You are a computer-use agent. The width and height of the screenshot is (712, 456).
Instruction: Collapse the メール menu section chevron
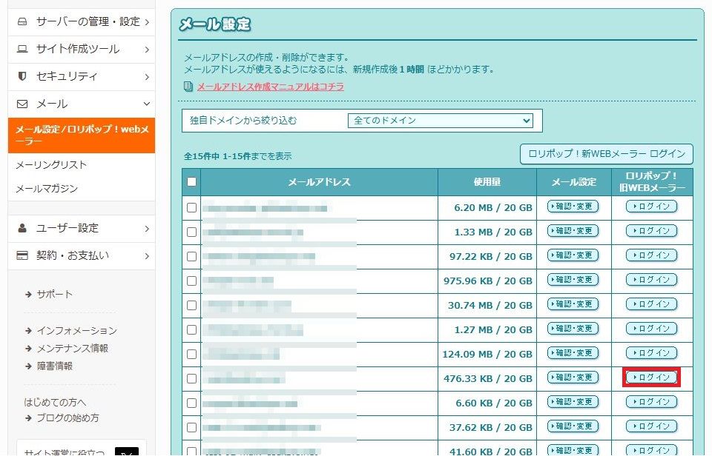[147, 104]
